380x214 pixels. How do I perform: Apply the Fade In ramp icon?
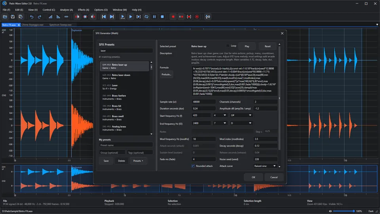click(50, 17)
